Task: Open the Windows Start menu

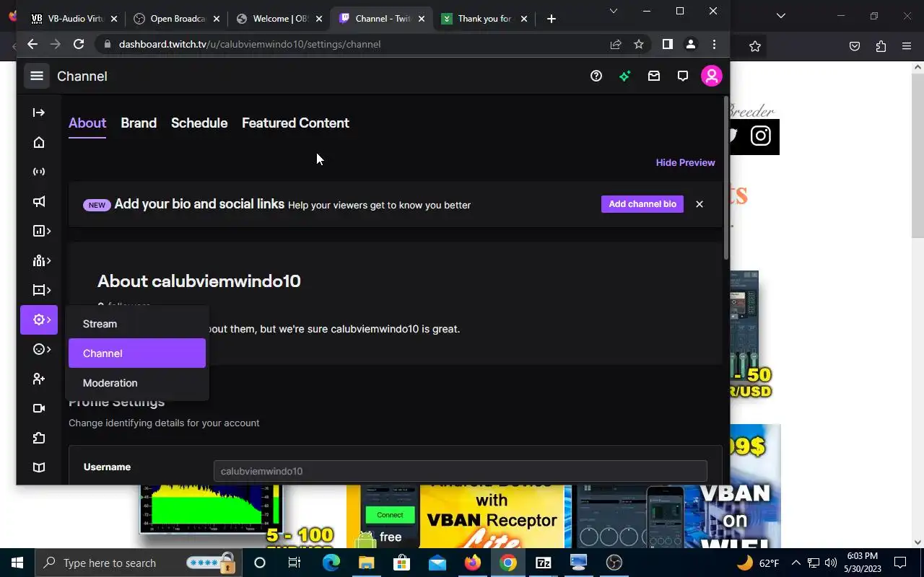Action: point(17,563)
